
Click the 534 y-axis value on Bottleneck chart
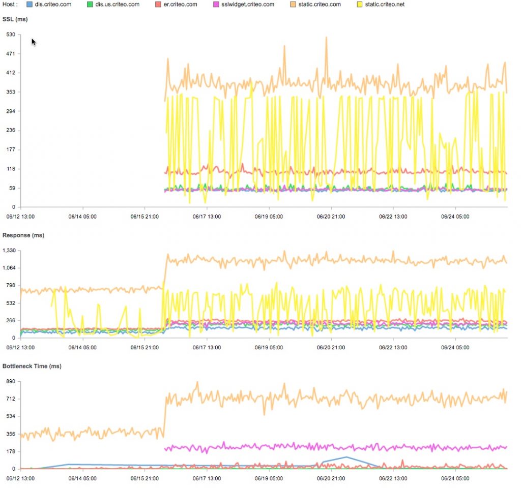(11, 416)
